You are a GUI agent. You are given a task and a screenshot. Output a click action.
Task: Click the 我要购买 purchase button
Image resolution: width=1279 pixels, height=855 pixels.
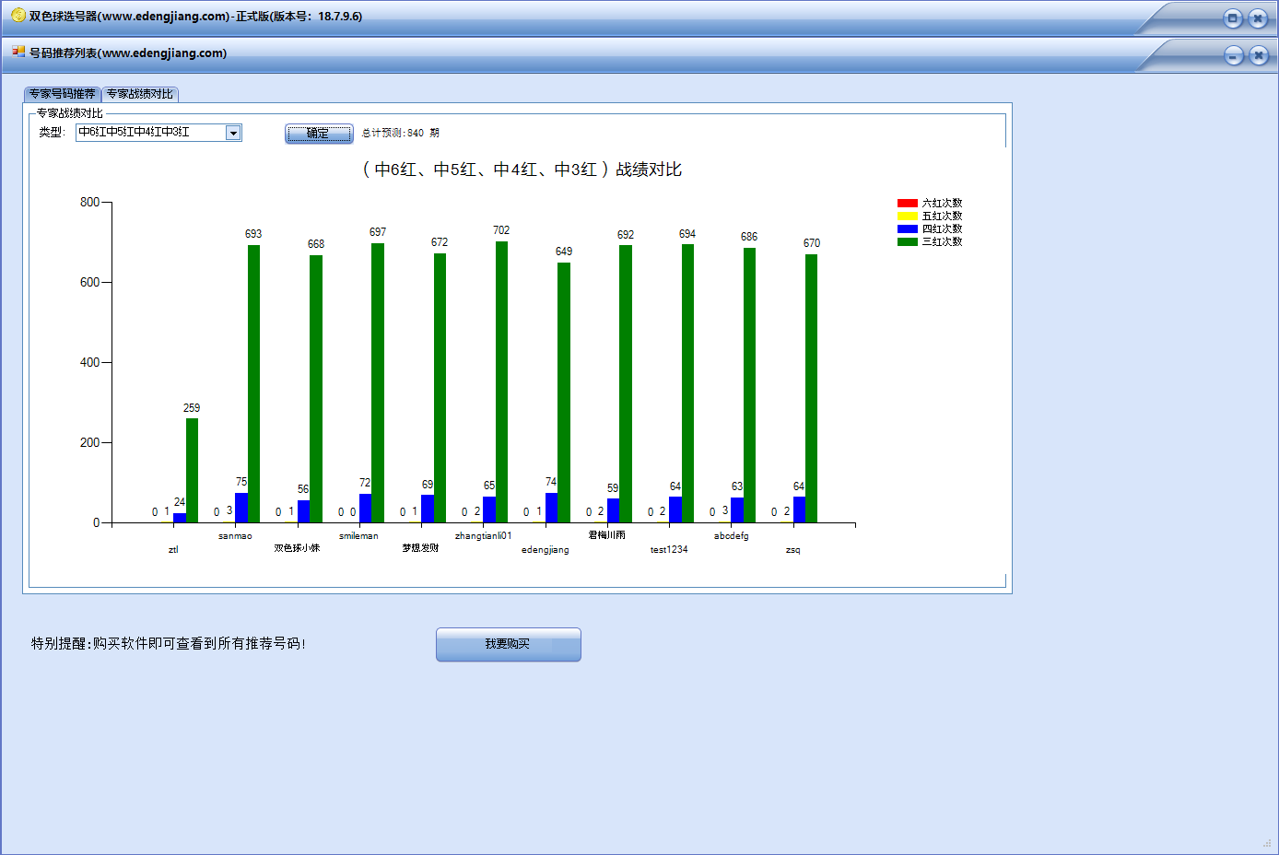(x=508, y=644)
